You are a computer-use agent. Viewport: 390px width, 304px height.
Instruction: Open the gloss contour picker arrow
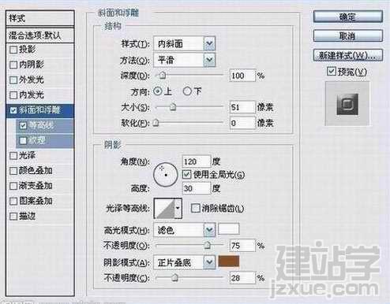(x=178, y=209)
